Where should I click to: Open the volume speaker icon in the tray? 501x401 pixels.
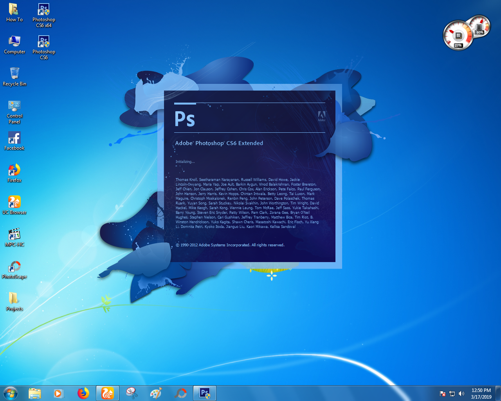(x=461, y=394)
